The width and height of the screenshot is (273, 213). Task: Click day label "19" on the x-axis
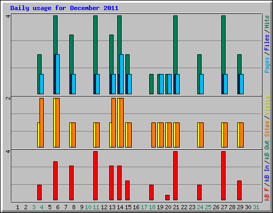(160, 207)
